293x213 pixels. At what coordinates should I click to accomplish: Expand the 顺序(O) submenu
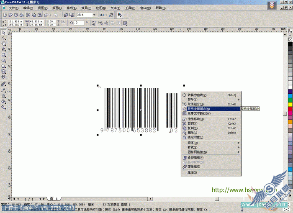tap(211, 143)
